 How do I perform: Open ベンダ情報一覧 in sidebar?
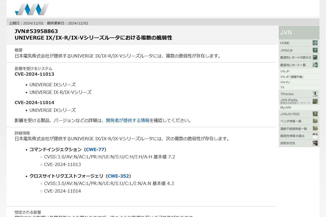(x=291, y=121)
